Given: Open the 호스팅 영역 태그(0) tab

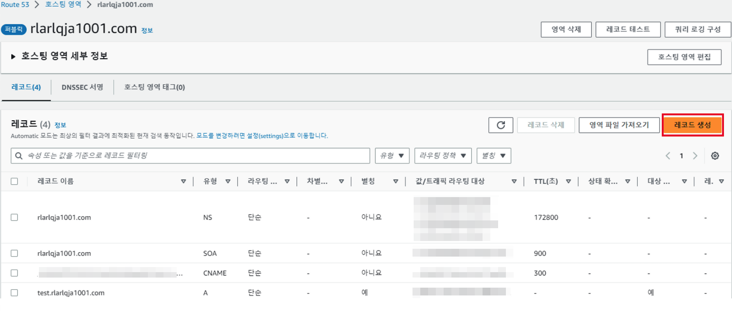Looking at the screenshot, I should coord(154,87).
